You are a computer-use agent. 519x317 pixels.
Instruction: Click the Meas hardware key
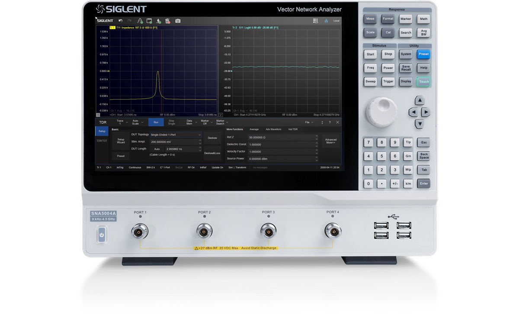(x=371, y=19)
